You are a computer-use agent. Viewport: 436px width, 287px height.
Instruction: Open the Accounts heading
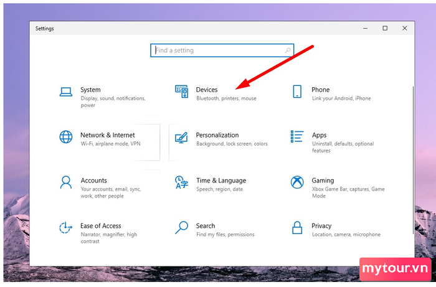pos(93,181)
